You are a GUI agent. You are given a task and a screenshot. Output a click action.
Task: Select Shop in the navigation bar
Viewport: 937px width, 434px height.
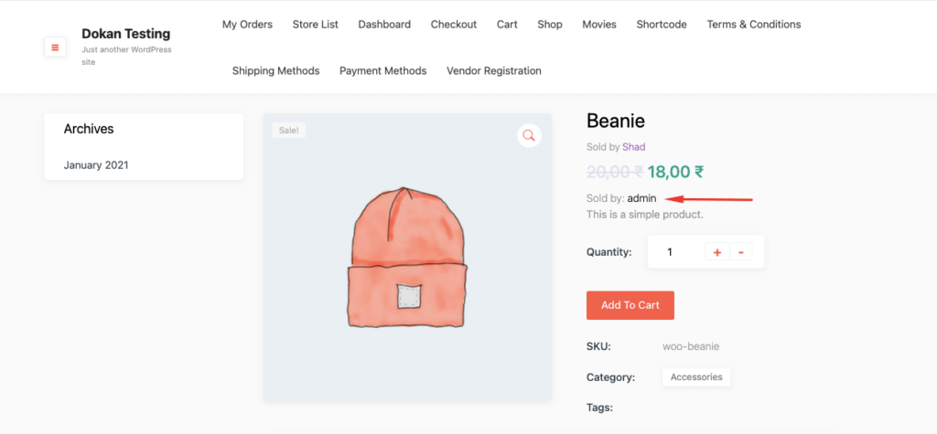click(550, 25)
